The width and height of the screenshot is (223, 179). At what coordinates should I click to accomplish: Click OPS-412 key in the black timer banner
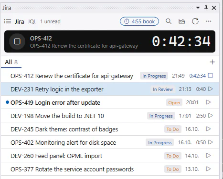(x=41, y=39)
